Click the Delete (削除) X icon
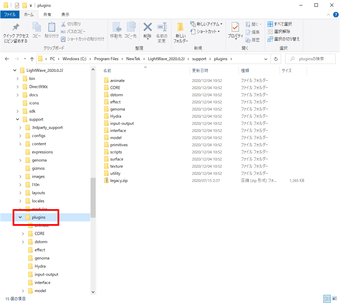Screen dimensions: 340x303 [147, 28]
